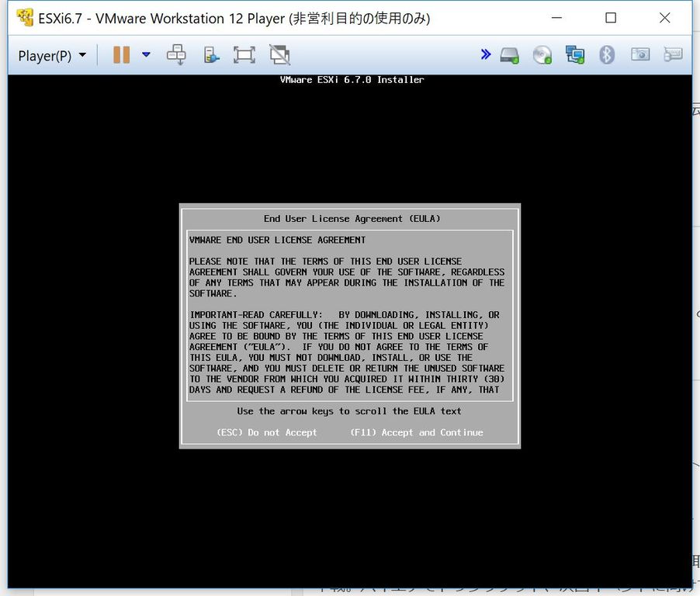Click the 'VMware ESXi 6.7.0 Installer' heading
Viewport: 700px width, 596px height.
tap(352, 80)
